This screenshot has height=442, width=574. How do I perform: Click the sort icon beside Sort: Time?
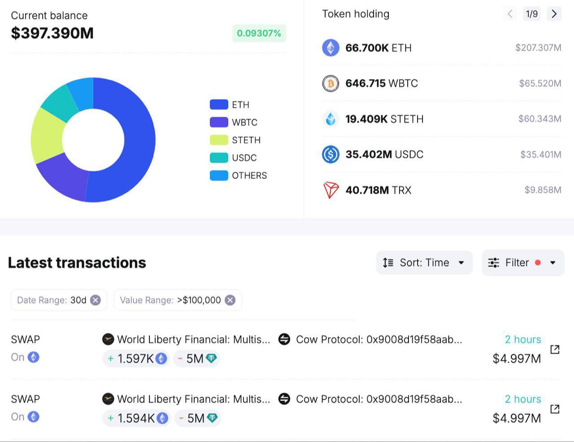point(388,263)
